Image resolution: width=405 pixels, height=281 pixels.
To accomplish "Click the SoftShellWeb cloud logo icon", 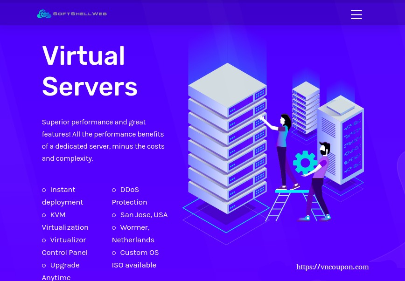I will pos(44,14).
